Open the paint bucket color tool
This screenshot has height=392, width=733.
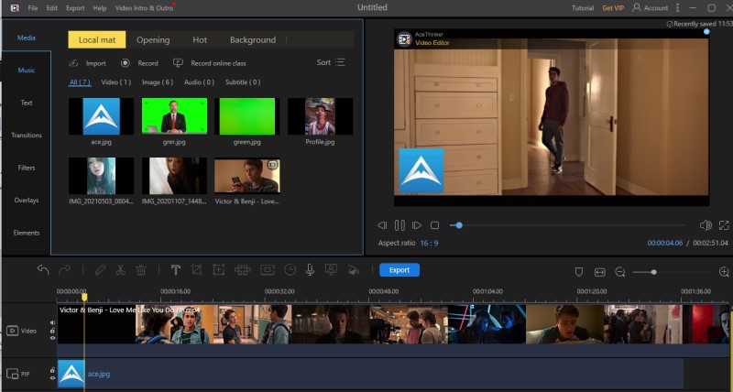(x=354, y=270)
